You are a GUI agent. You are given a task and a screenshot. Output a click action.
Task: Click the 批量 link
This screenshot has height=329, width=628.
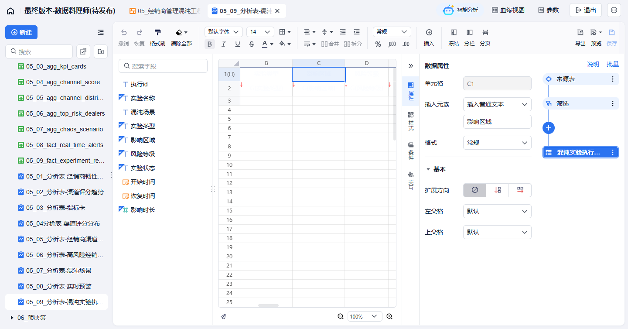613,64
